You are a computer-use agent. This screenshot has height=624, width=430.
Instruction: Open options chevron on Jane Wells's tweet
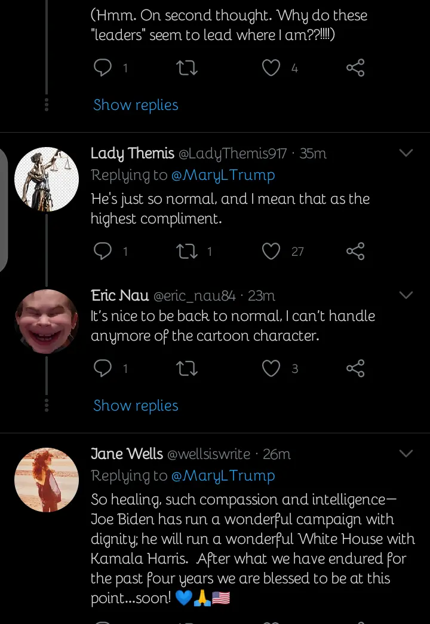pyautogui.click(x=406, y=454)
